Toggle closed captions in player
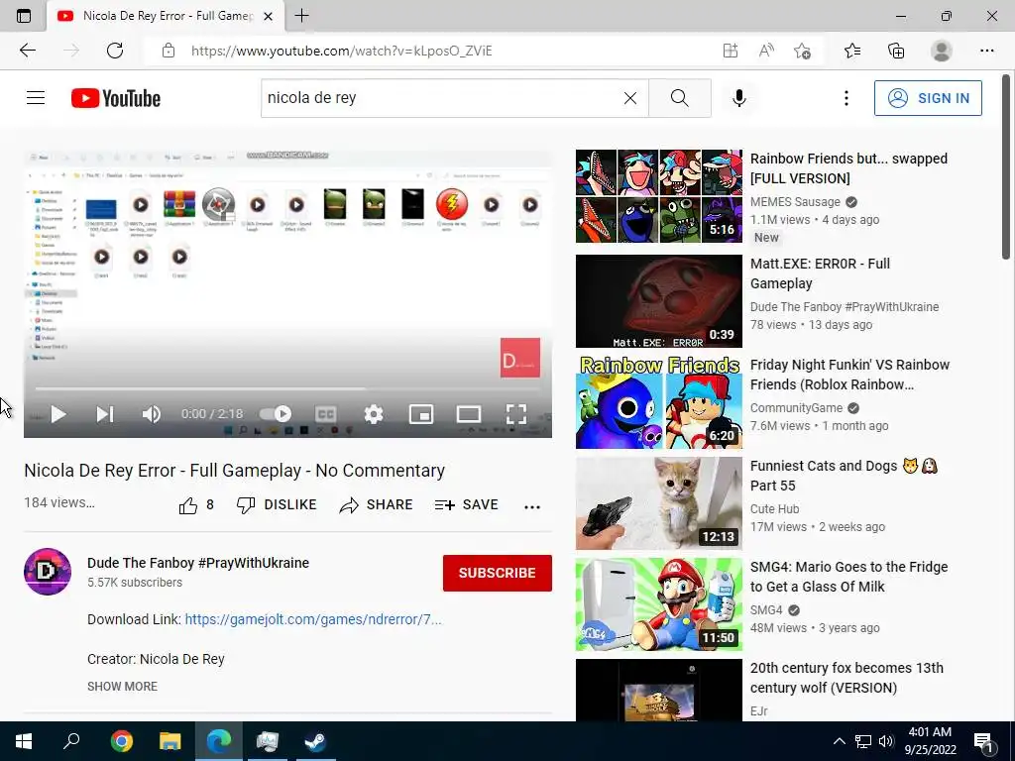1015x761 pixels. pyautogui.click(x=325, y=414)
